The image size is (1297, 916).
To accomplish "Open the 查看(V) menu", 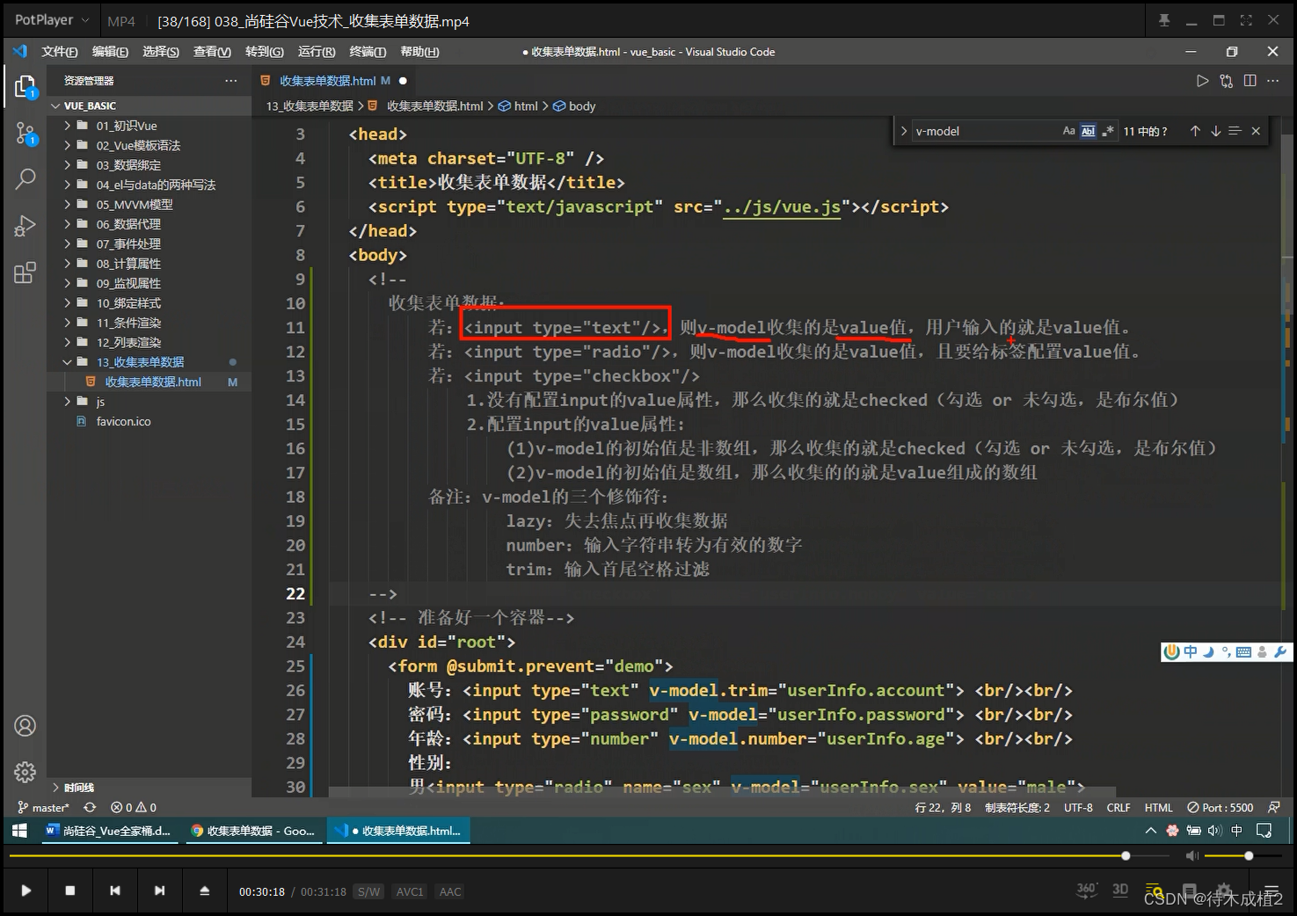I will [x=212, y=52].
